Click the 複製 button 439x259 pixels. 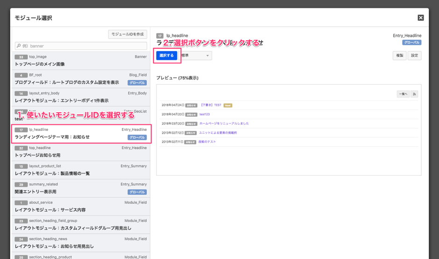[399, 56]
